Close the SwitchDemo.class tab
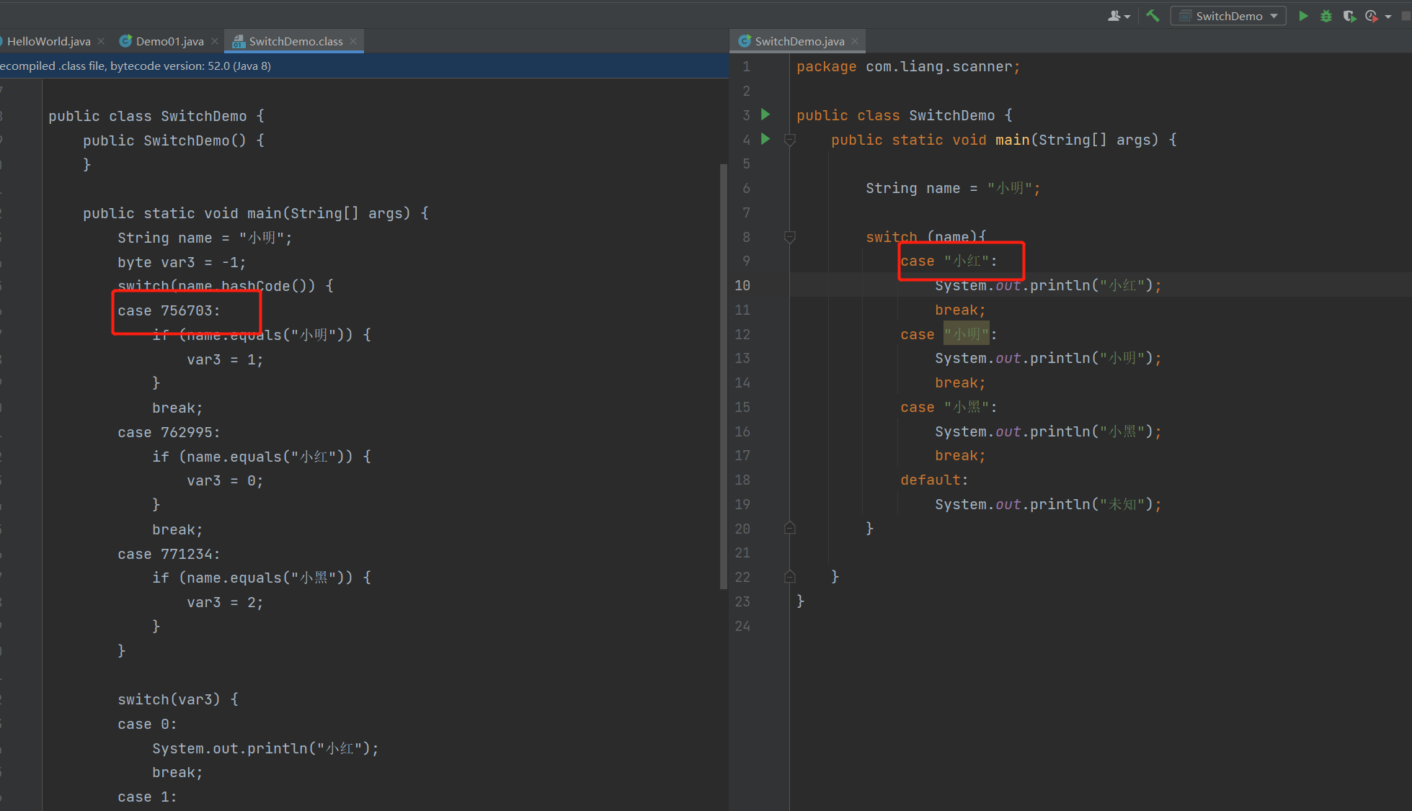Image resolution: width=1412 pixels, height=811 pixels. click(x=353, y=41)
